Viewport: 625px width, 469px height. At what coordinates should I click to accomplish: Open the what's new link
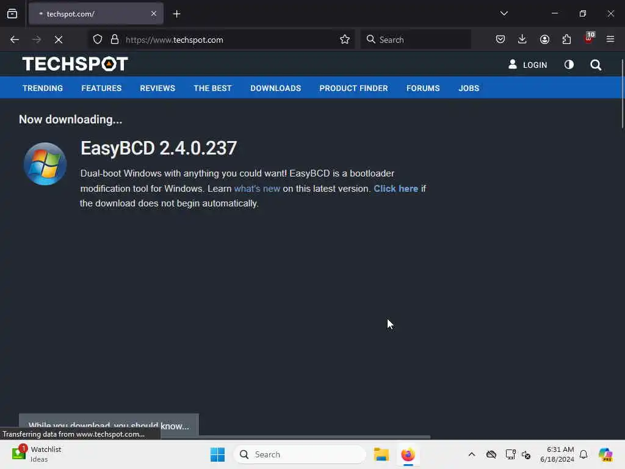[257, 189]
